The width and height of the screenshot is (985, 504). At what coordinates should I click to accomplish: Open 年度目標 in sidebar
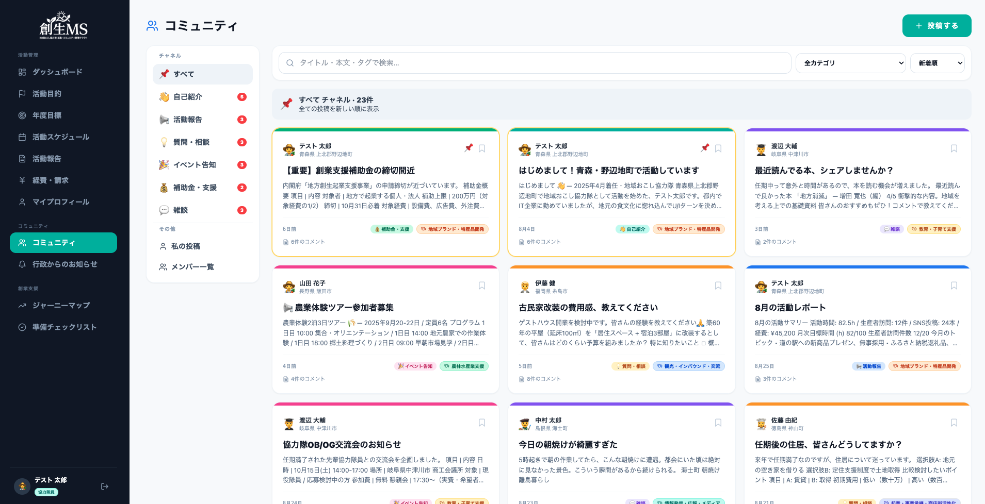point(63,115)
